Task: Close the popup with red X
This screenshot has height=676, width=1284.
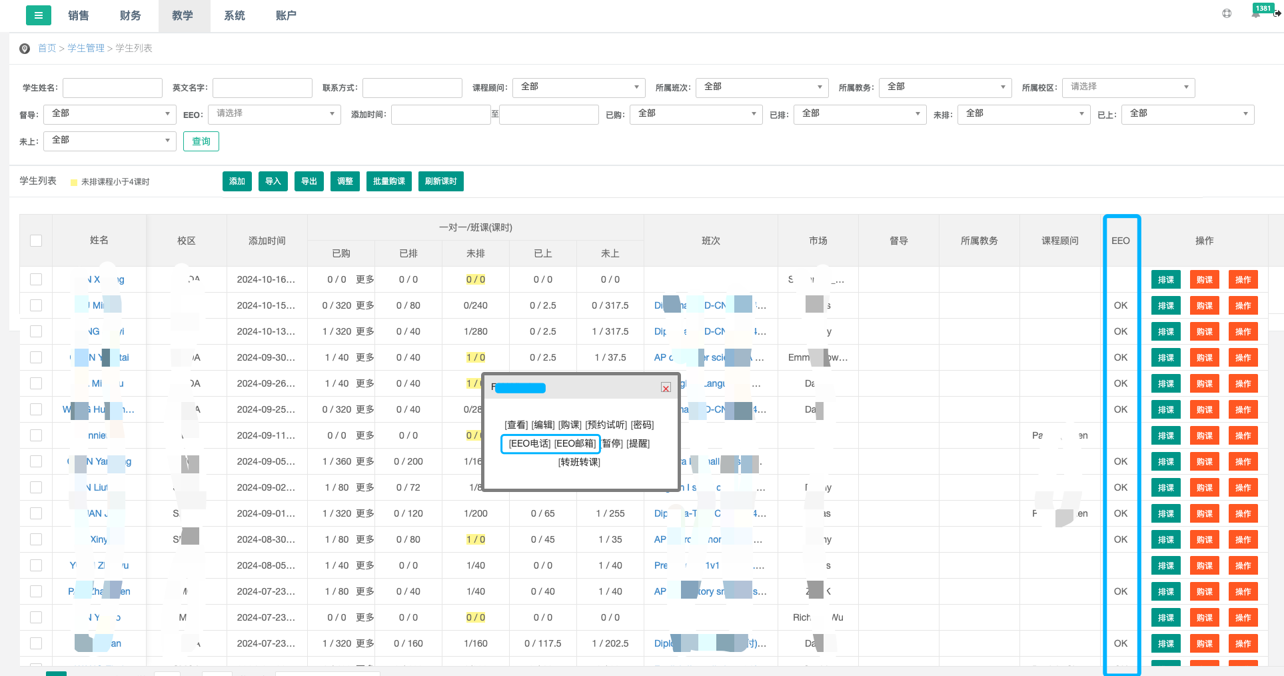Action: click(x=666, y=387)
